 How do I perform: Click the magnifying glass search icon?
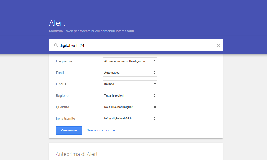(x=56, y=45)
